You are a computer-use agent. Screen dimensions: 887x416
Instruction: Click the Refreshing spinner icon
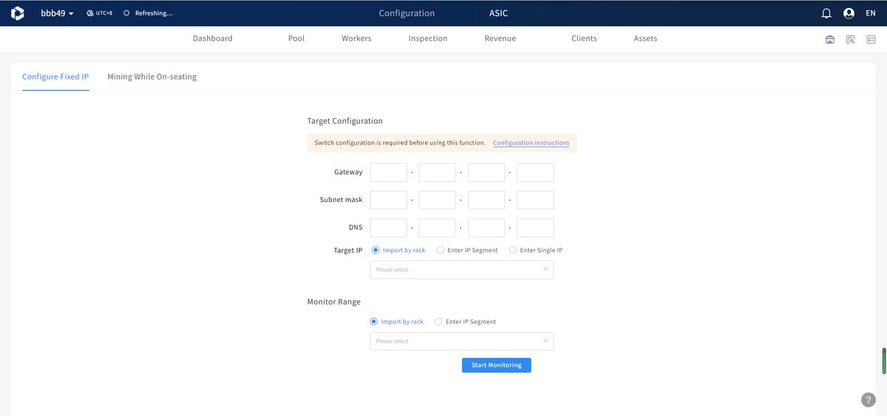point(126,13)
